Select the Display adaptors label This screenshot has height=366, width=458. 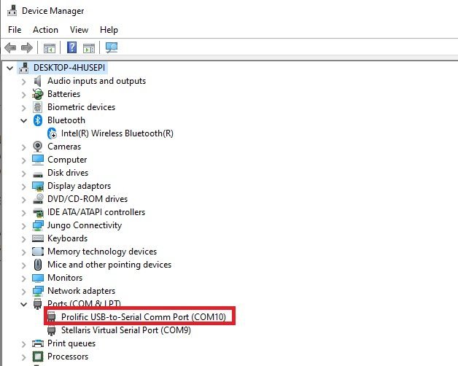point(79,186)
